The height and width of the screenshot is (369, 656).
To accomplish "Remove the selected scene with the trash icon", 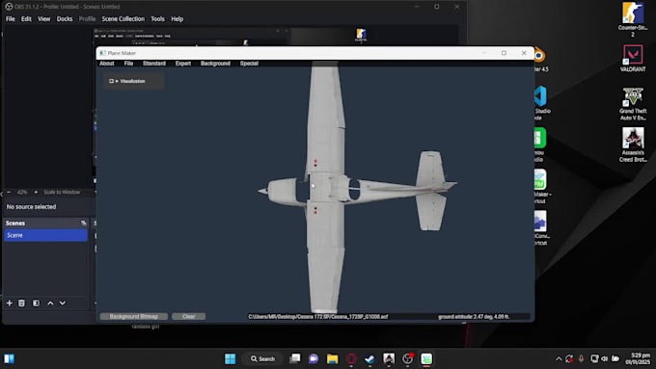I will pyautogui.click(x=22, y=303).
